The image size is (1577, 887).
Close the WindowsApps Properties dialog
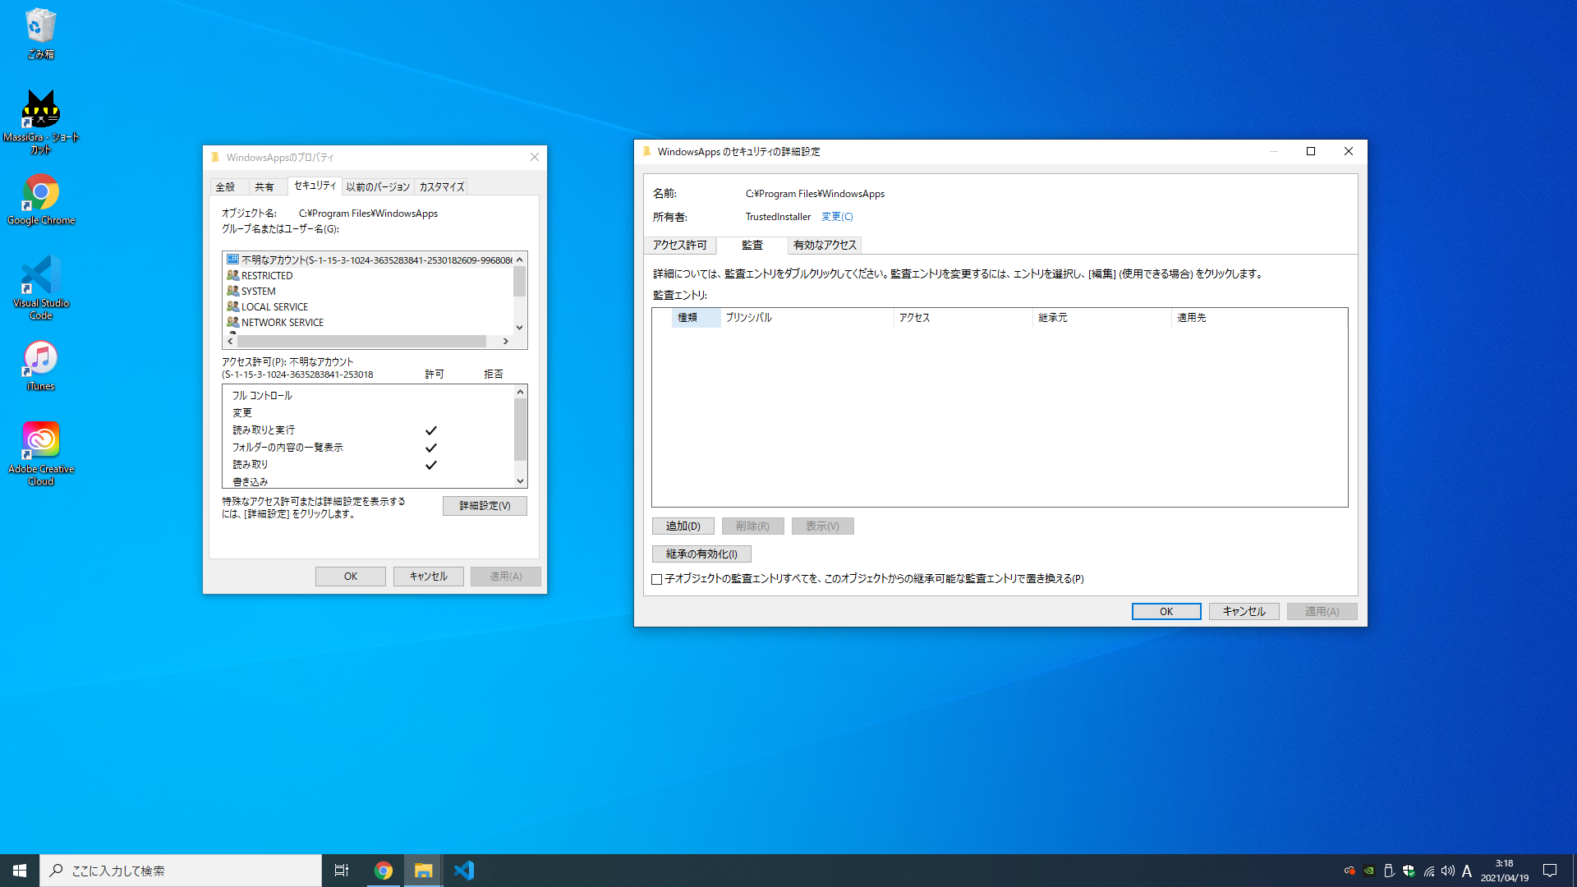coord(535,158)
